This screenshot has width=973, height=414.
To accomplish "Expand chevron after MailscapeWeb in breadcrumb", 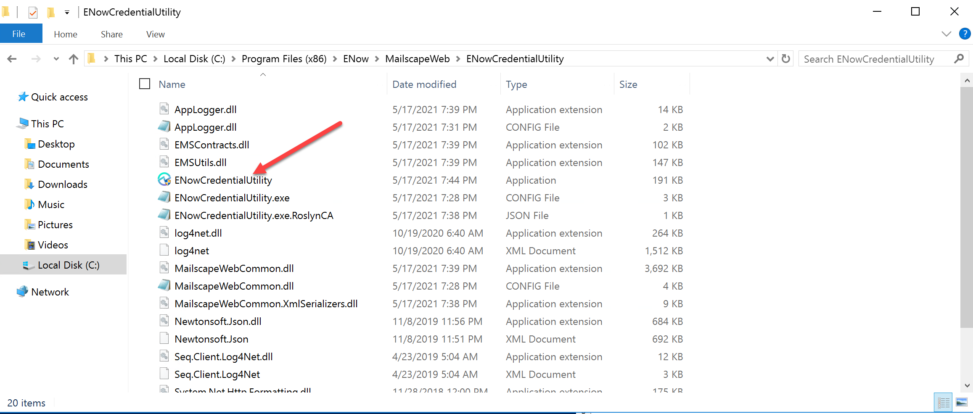I will pyautogui.click(x=458, y=59).
